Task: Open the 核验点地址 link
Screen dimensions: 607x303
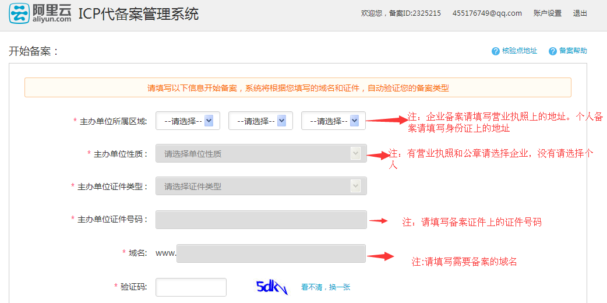Action: click(x=519, y=51)
